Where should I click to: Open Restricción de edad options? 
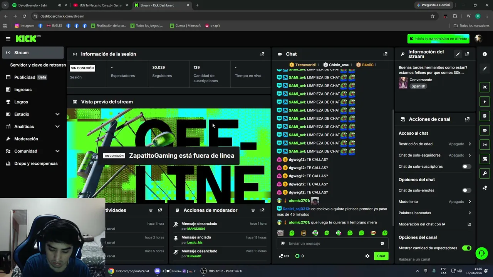tap(435, 144)
